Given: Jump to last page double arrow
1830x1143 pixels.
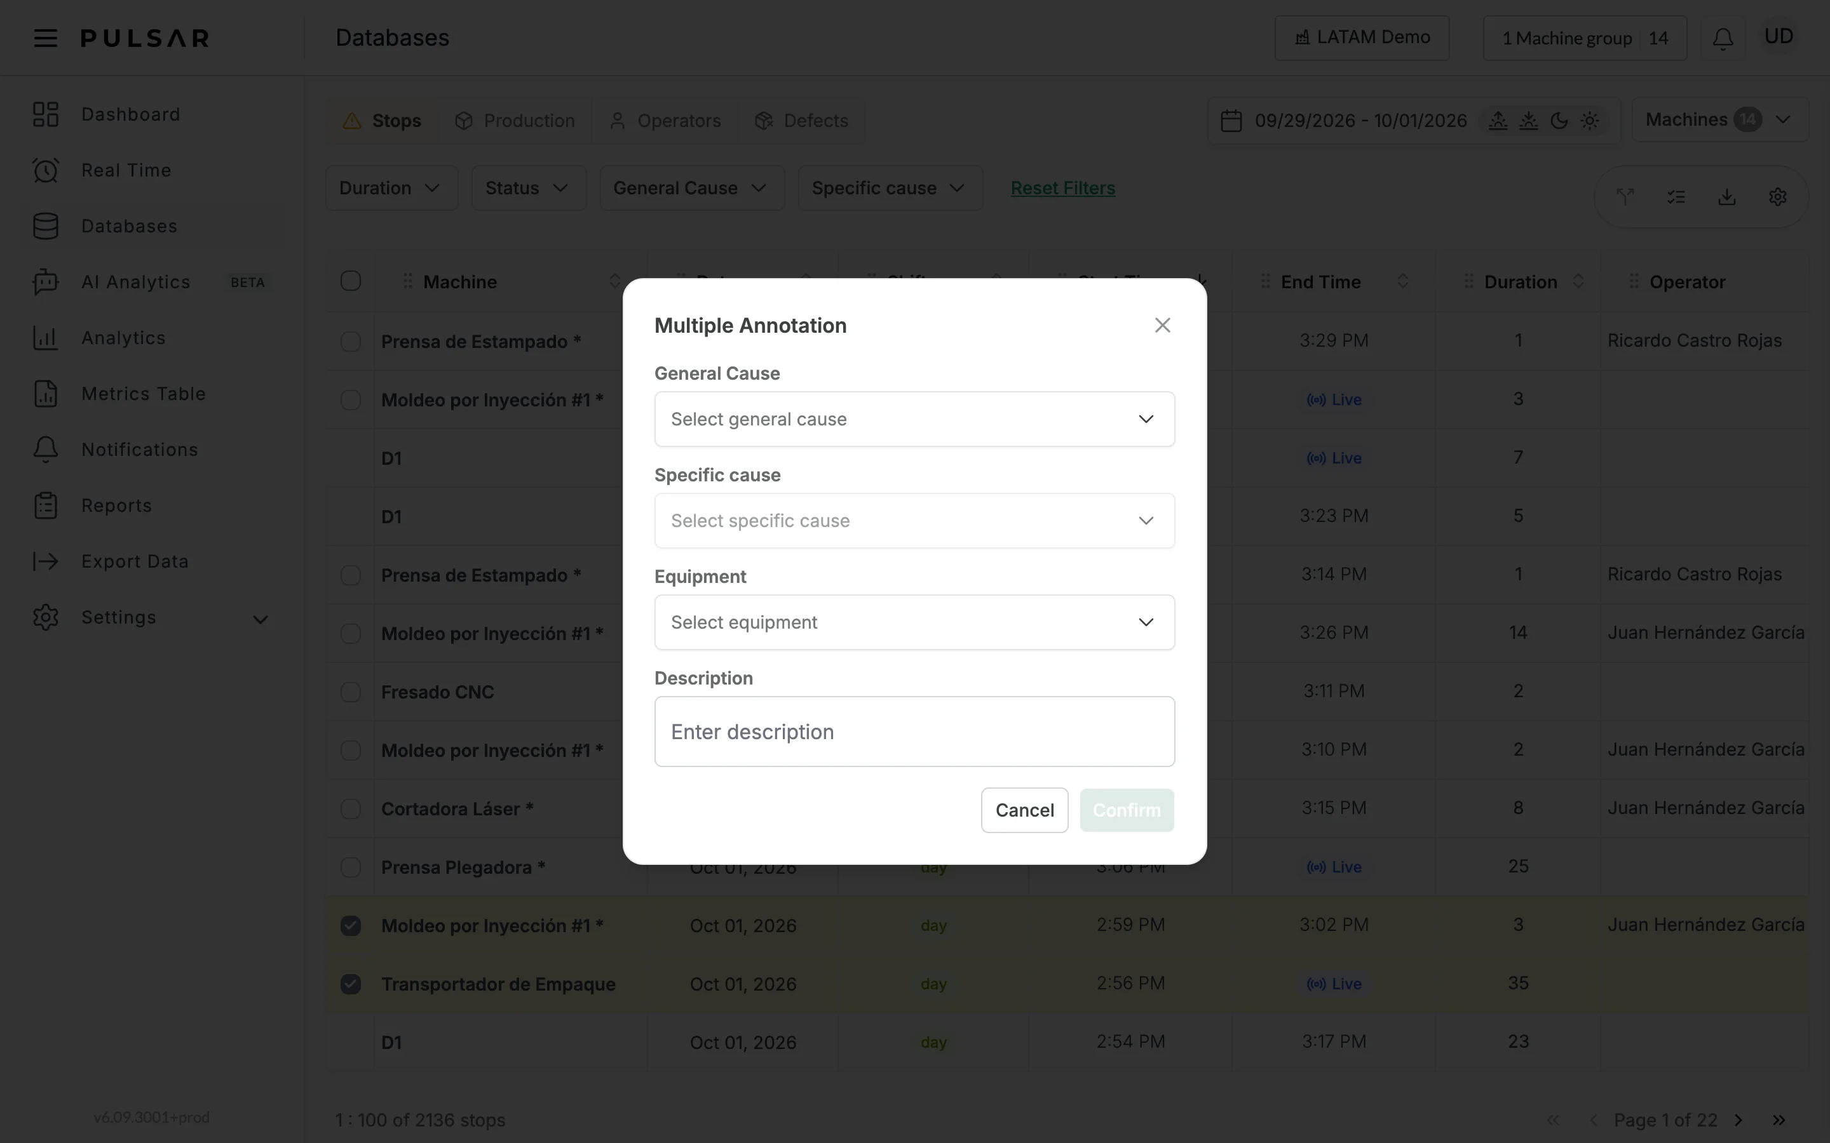Looking at the screenshot, I should click(x=1779, y=1120).
